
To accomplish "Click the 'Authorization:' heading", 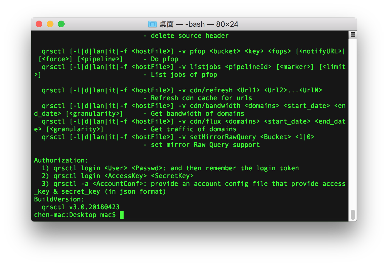I will (x=61, y=160).
